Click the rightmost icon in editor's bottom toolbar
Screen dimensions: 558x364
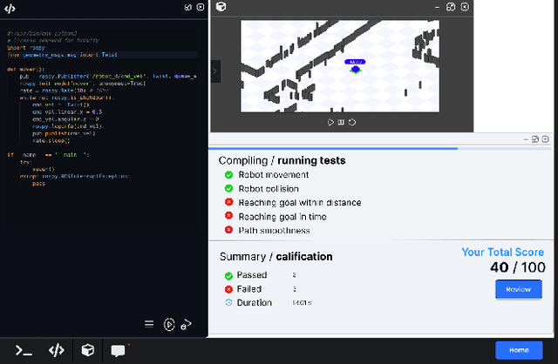187,325
